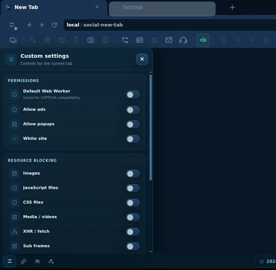Click the checkmark icon beside White site
This screenshot has width=276, height=270.
click(15, 138)
